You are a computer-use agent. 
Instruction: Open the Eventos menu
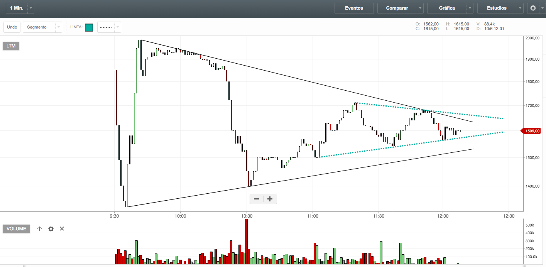pos(354,8)
